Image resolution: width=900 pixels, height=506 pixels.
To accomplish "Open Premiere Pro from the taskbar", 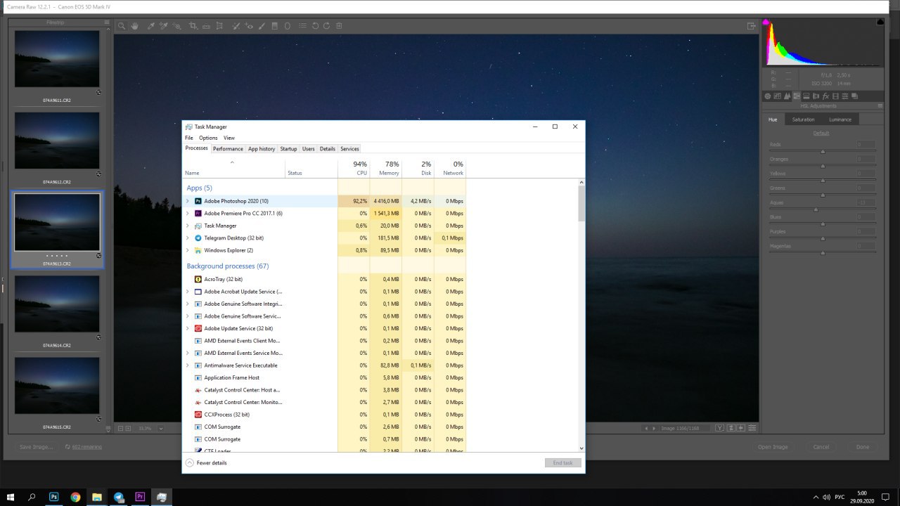I will (140, 497).
